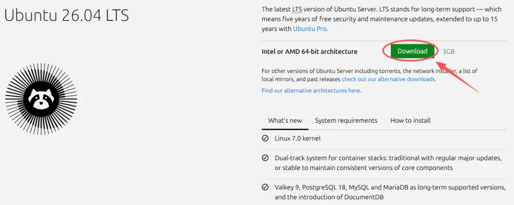The image size is (514, 205).
Task: Click the underlined LTS abbreviation in description
Action: click(297, 10)
